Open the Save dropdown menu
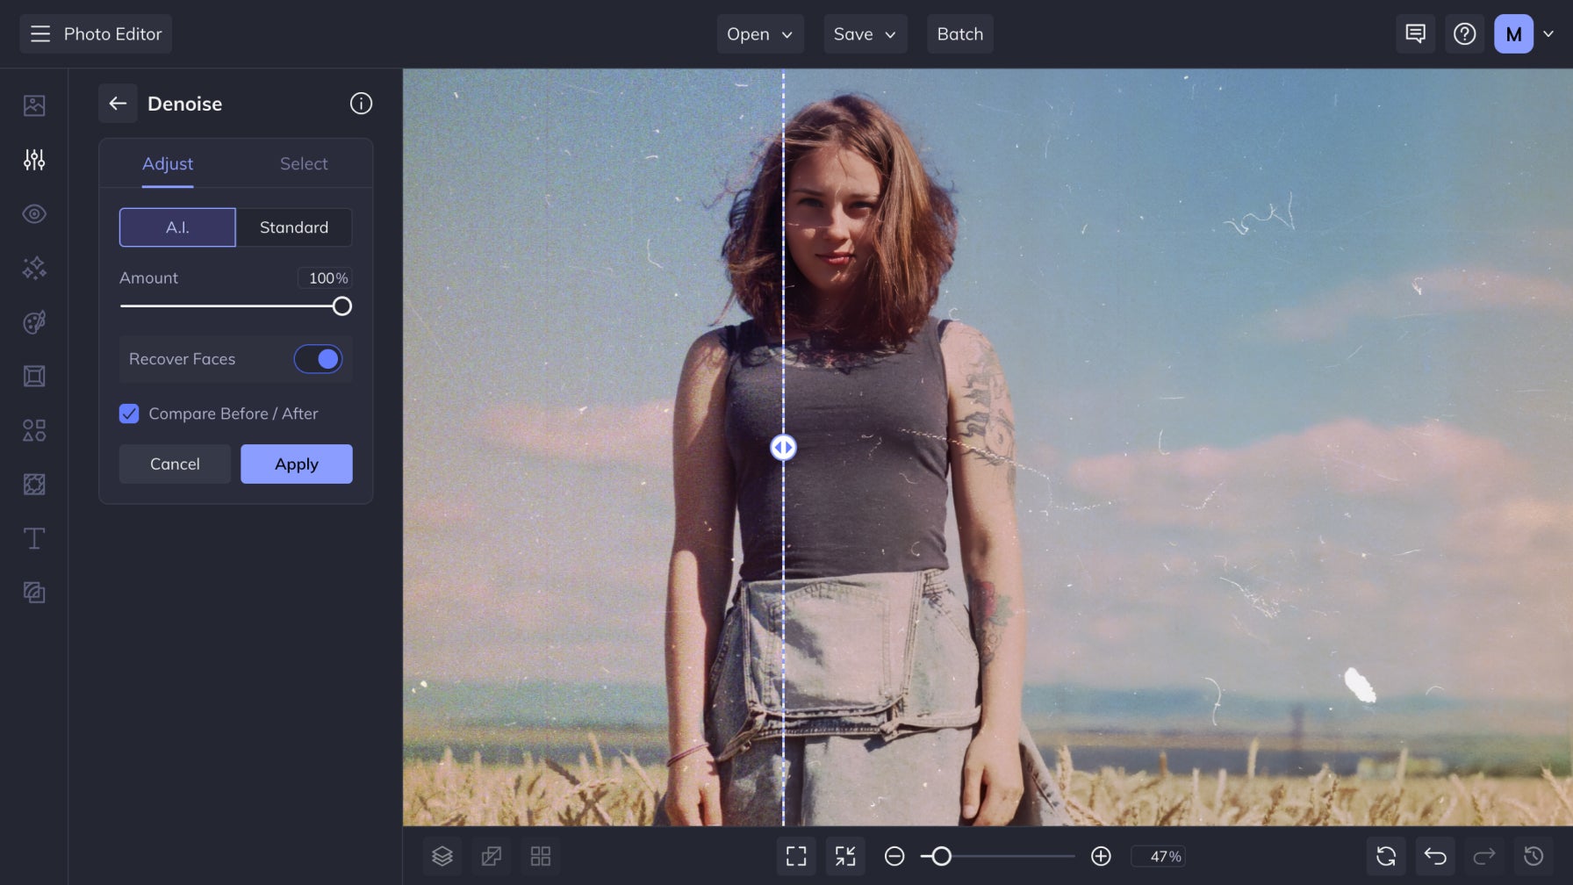This screenshot has width=1573, height=885. 865,34
